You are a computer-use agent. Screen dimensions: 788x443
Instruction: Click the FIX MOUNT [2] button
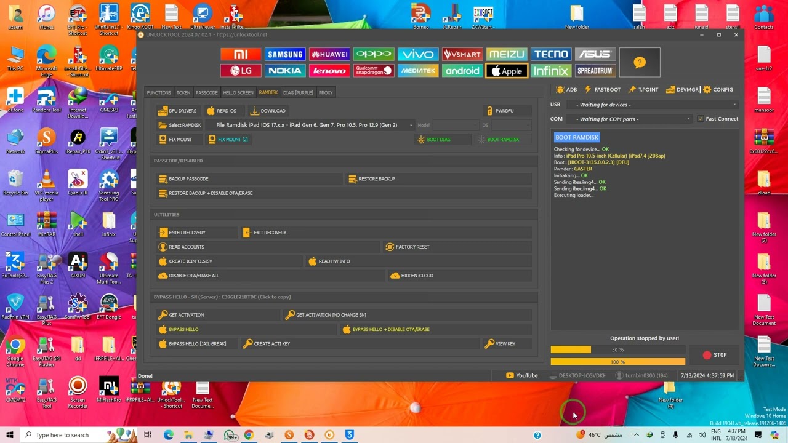[228, 140]
